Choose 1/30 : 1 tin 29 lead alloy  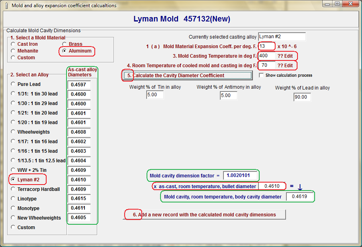[x=34, y=103]
